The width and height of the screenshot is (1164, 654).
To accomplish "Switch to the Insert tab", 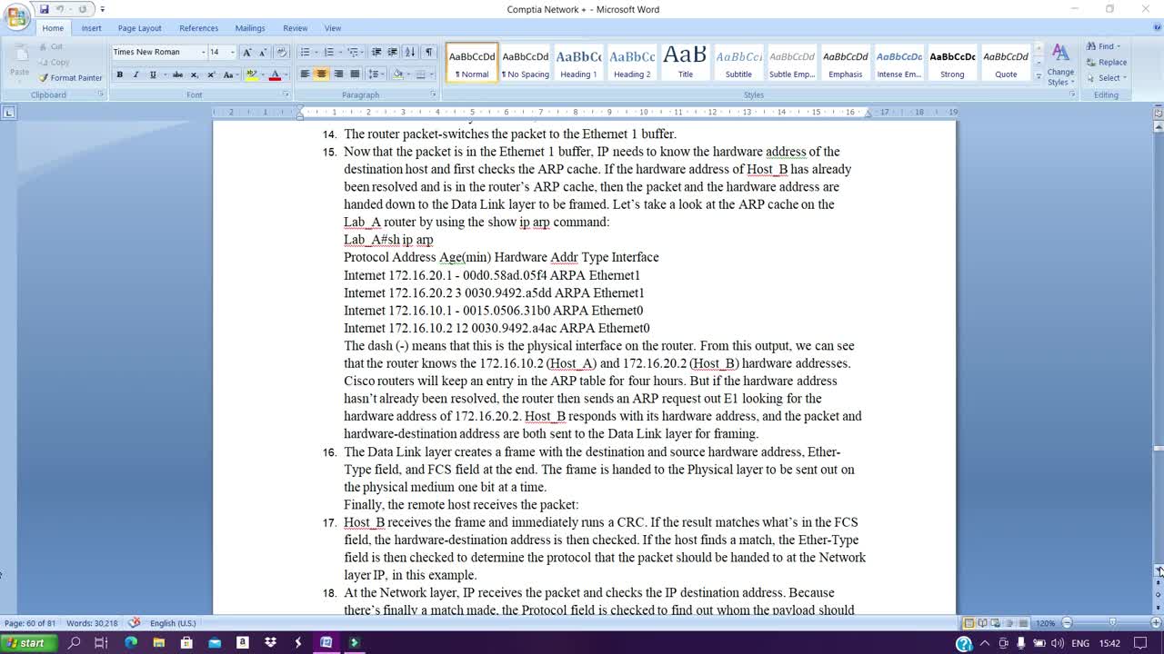I will 91,28.
